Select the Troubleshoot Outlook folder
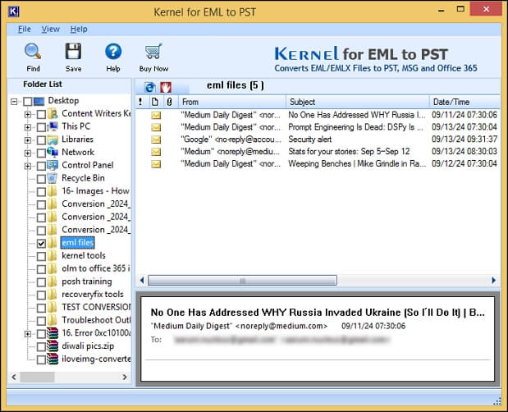 pyautogui.click(x=96, y=320)
